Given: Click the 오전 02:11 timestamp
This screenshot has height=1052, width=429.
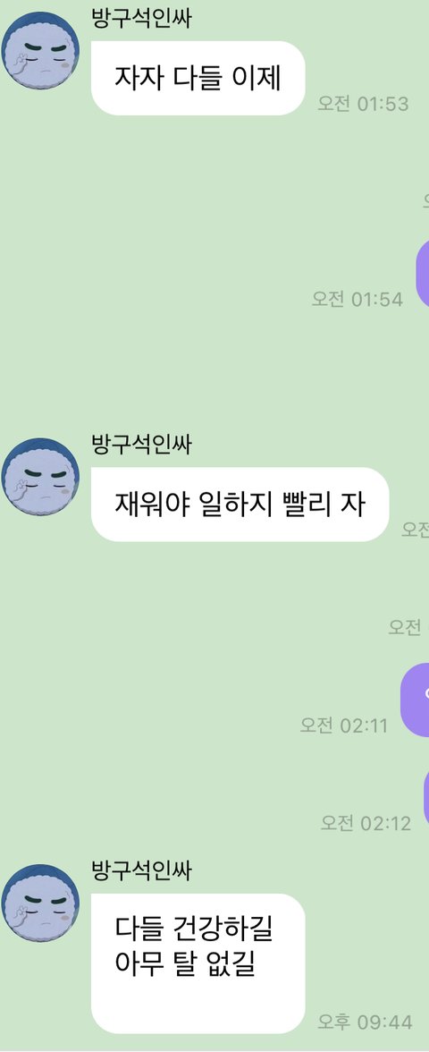Looking at the screenshot, I should (x=344, y=725).
